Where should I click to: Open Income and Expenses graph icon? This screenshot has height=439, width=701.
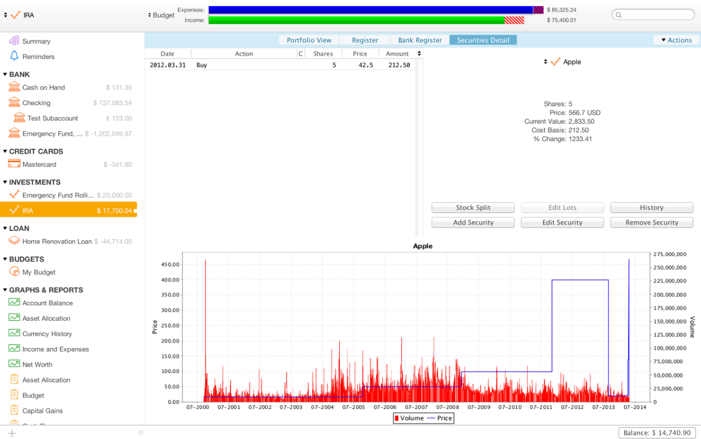pyautogui.click(x=14, y=349)
